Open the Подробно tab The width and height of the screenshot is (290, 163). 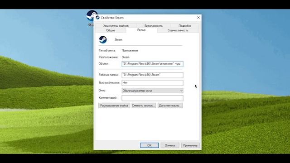pyautogui.click(x=185, y=26)
